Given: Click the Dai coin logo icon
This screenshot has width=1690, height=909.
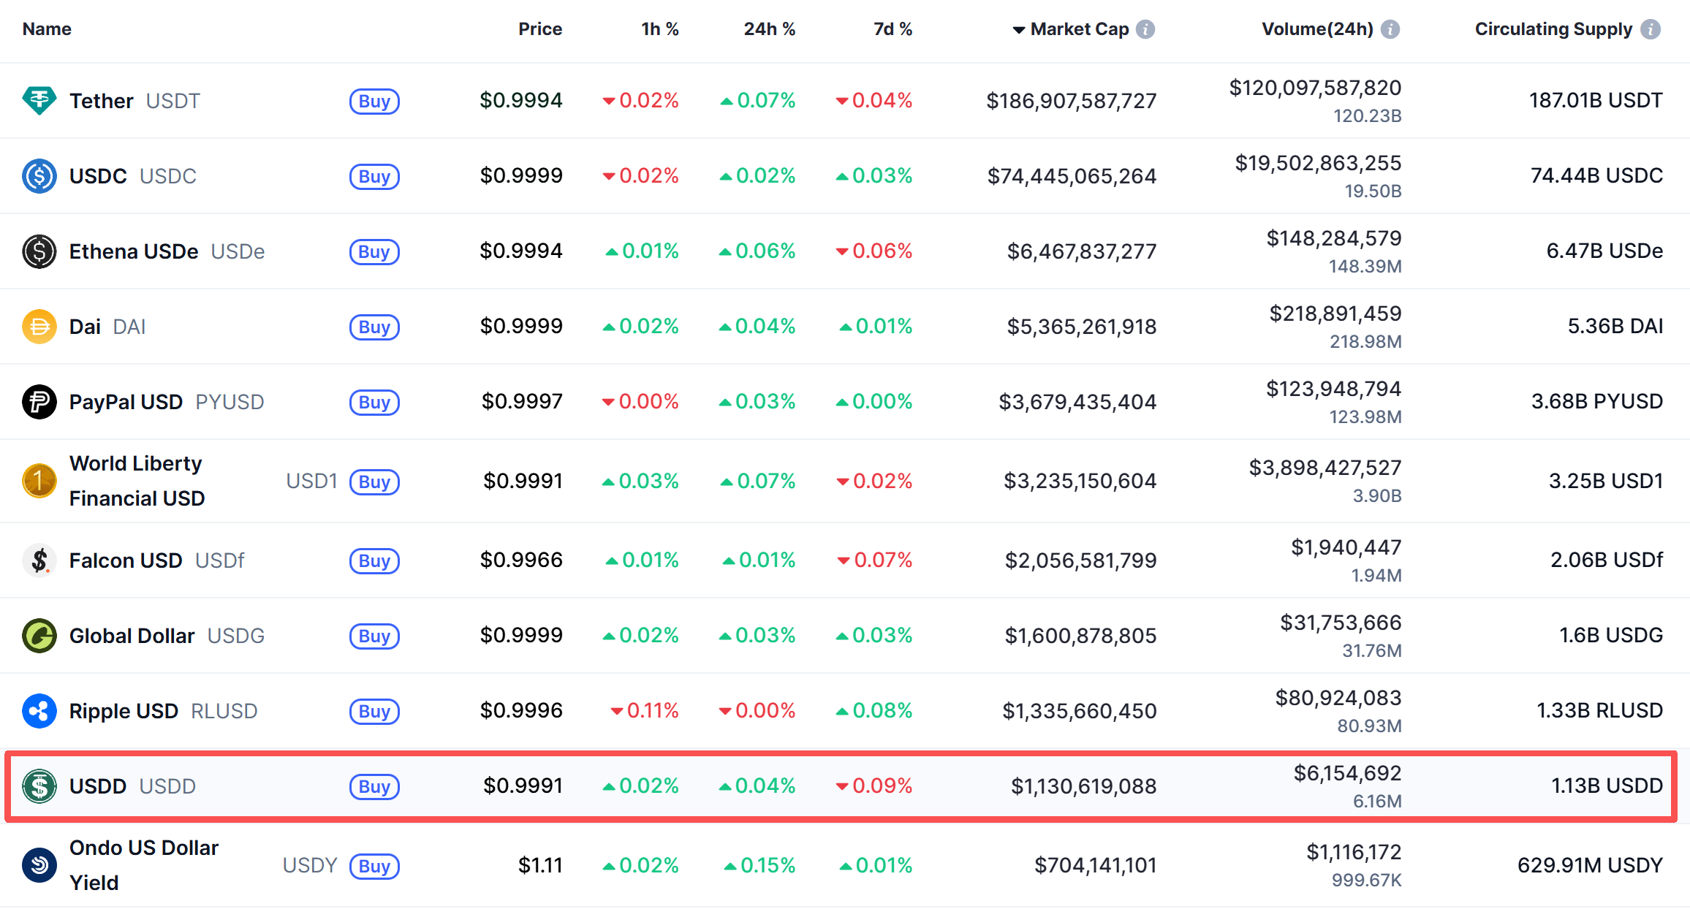Looking at the screenshot, I should click(x=39, y=327).
